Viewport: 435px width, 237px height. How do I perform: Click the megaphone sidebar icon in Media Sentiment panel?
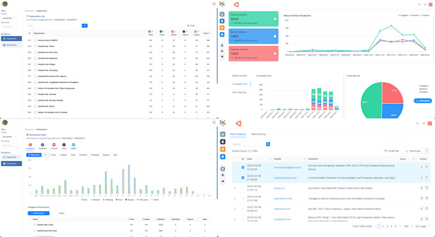coord(222,56)
